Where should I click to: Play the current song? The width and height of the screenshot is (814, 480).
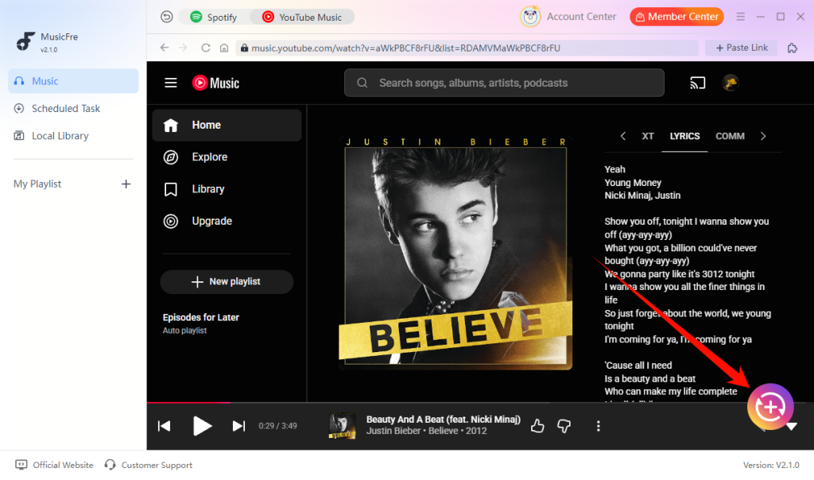[202, 426]
